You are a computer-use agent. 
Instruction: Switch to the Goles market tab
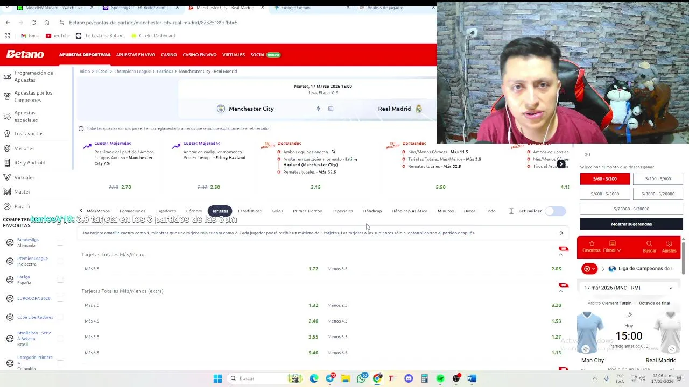pos(277,211)
